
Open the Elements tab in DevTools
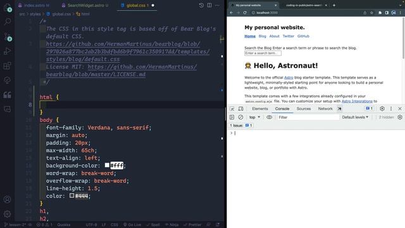click(260, 109)
